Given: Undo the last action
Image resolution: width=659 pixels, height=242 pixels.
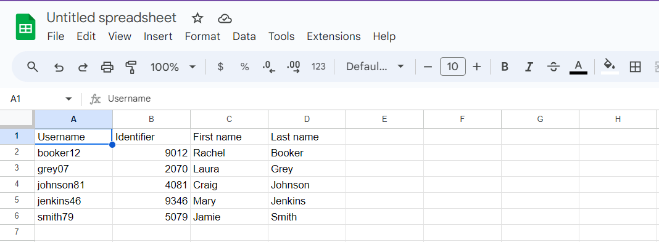Looking at the screenshot, I should [x=59, y=67].
